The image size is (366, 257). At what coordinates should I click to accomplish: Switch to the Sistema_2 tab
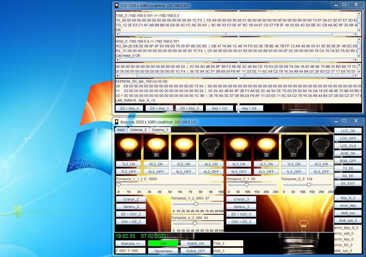(138, 130)
